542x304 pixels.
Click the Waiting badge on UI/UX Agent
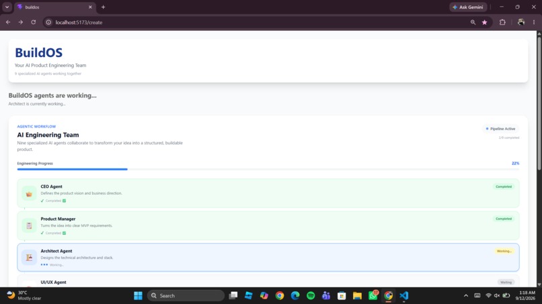(x=506, y=283)
